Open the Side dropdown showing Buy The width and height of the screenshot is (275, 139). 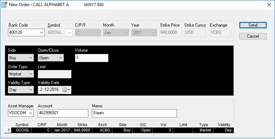pyautogui.click(x=21, y=58)
